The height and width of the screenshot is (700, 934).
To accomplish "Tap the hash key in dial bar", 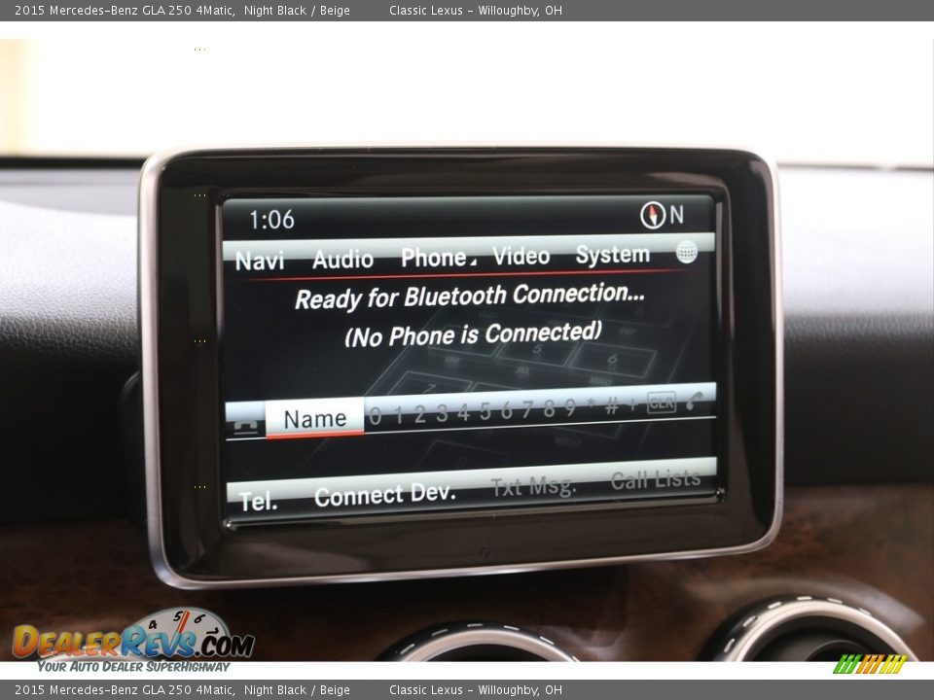I will click(611, 406).
